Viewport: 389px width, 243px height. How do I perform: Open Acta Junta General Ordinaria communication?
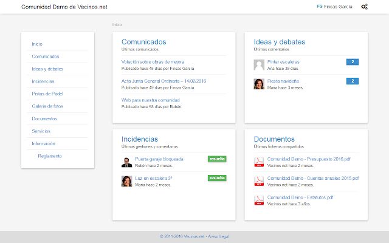[164, 81]
